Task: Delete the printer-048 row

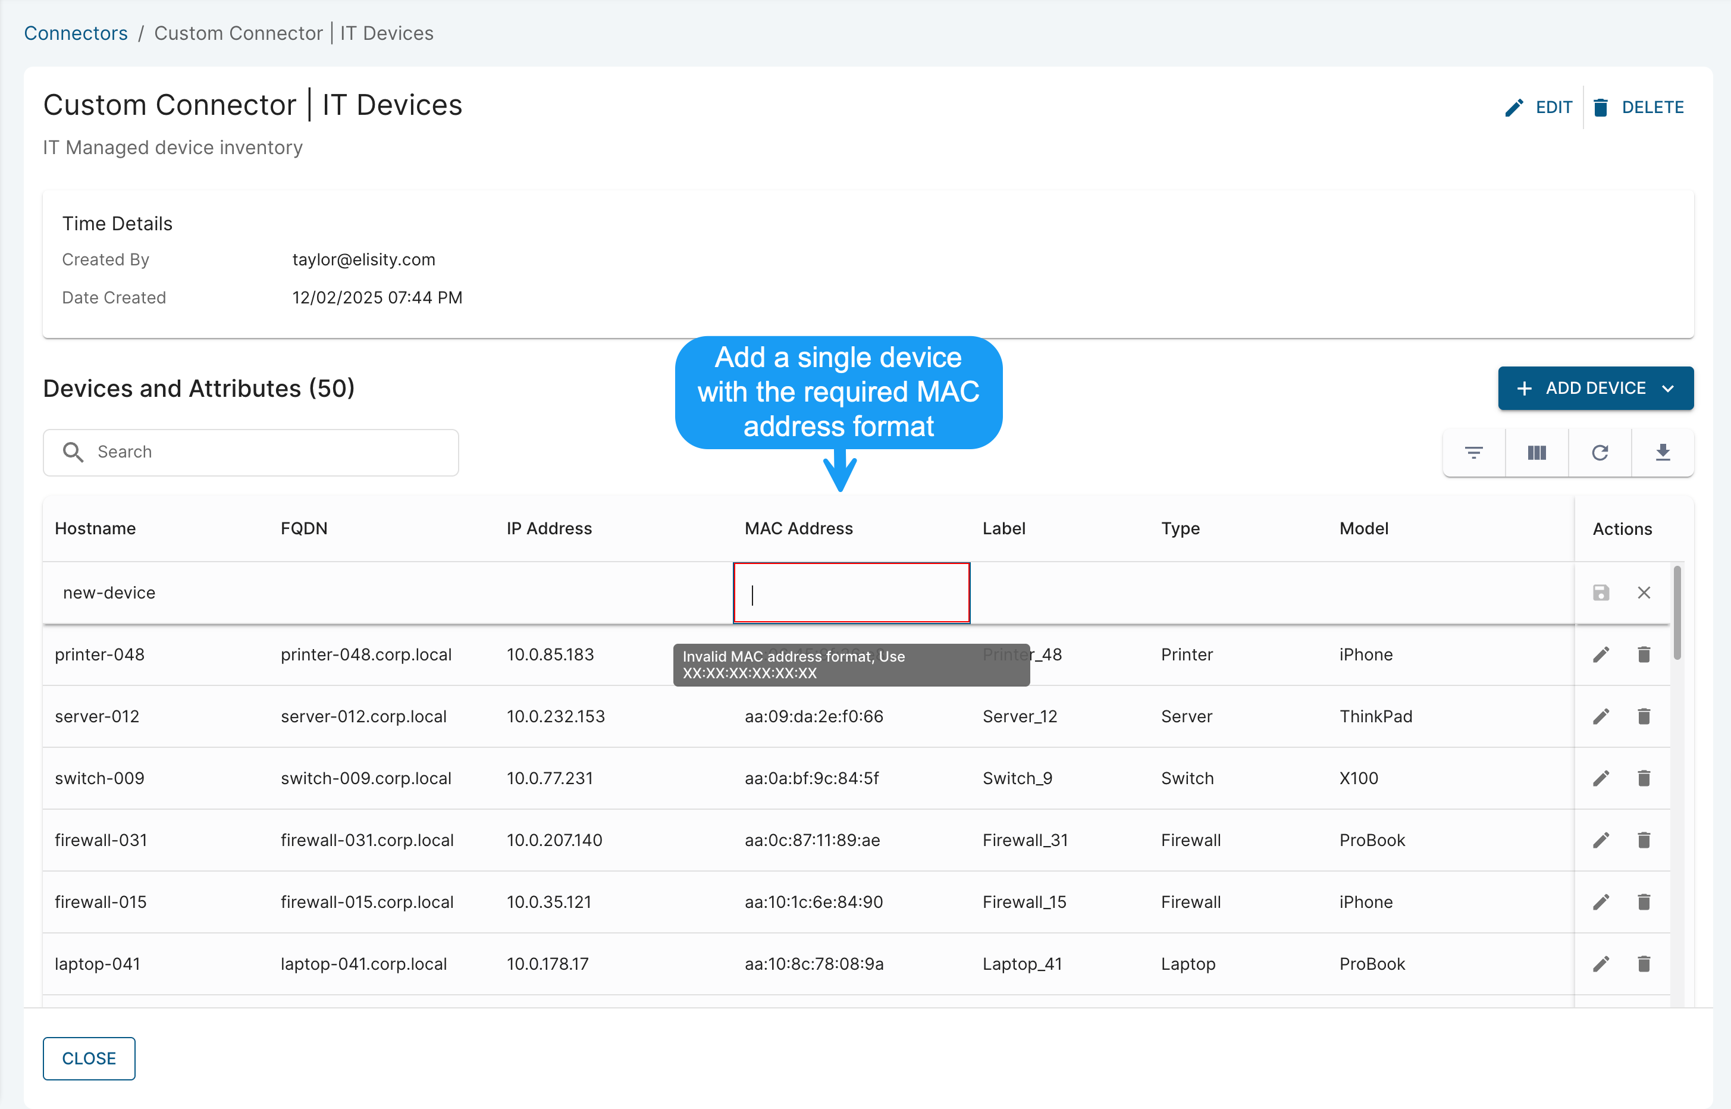Action: coord(1644,654)
